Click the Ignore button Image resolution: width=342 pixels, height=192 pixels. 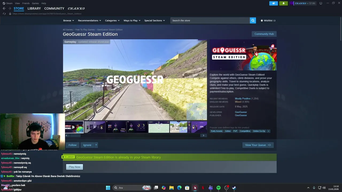(87, 145)
